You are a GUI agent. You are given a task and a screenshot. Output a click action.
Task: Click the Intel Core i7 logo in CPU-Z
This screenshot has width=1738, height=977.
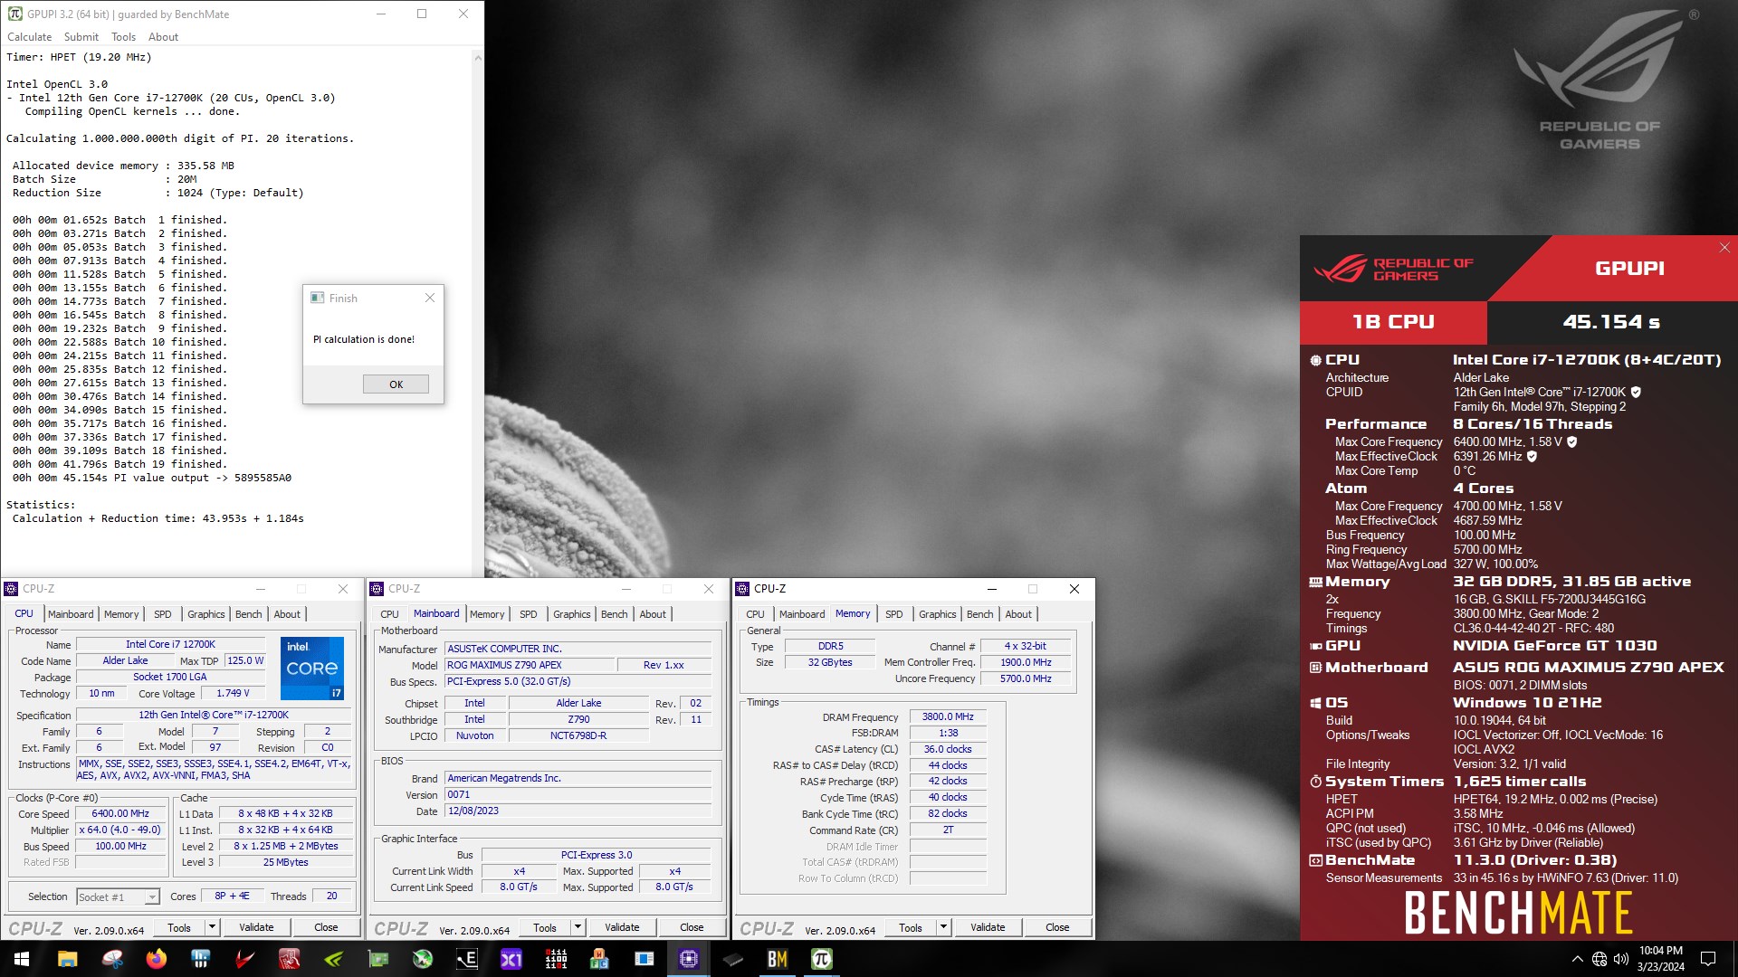(312, 669)
